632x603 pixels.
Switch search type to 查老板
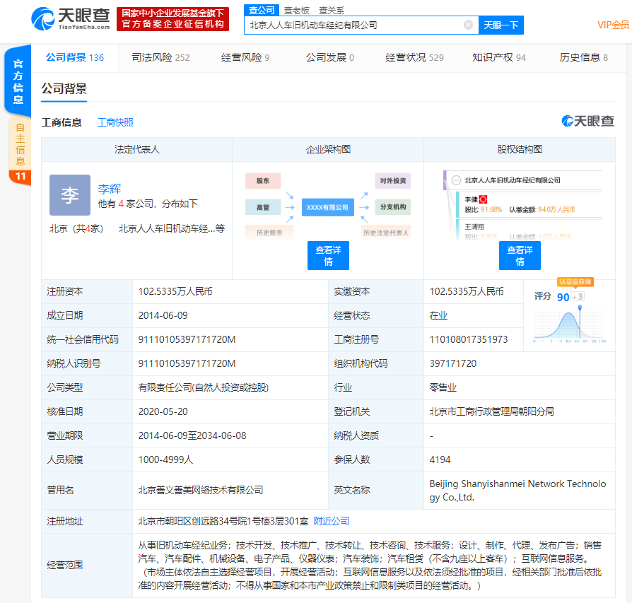pos(297,10)
